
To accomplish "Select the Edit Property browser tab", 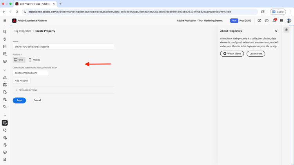I will click(35, 4).
